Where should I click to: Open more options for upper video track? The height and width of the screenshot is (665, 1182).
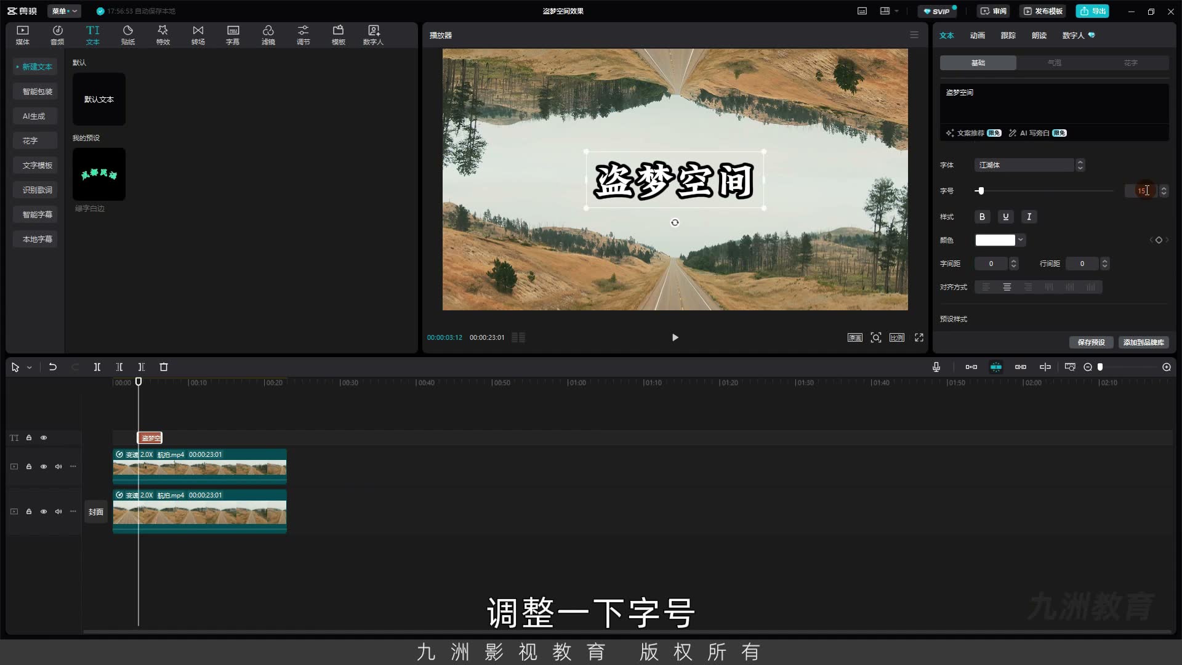(73, 467)
